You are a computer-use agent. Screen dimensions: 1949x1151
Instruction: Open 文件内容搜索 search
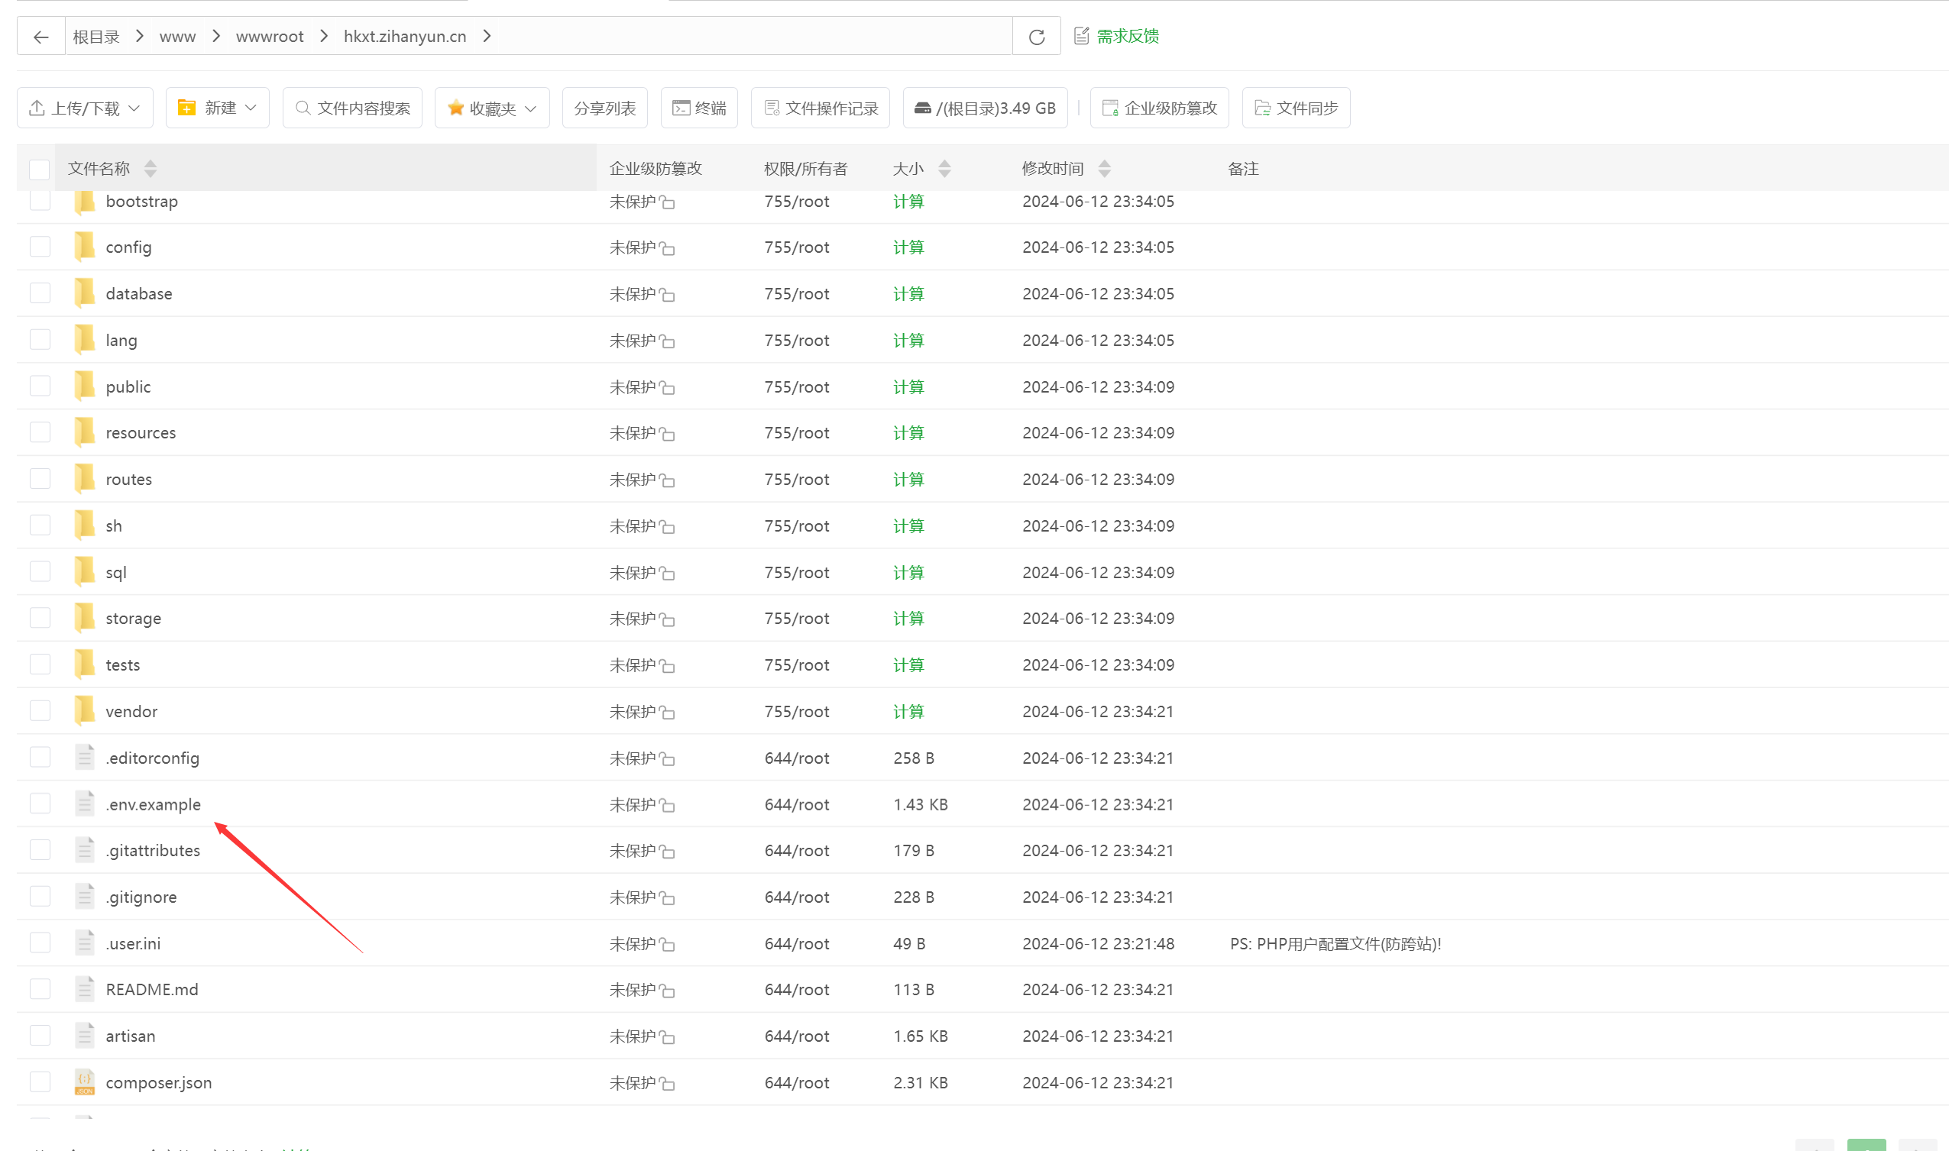(352, 108)
